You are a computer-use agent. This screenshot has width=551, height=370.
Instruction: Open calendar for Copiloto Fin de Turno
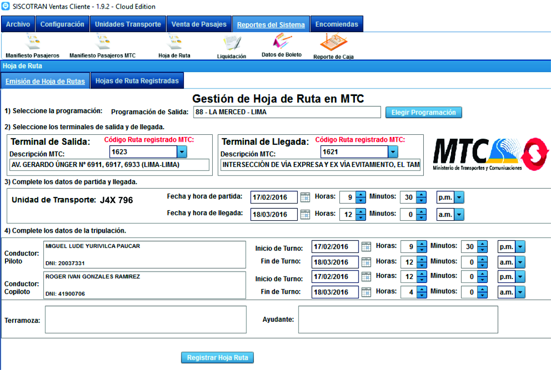[366, 292]
